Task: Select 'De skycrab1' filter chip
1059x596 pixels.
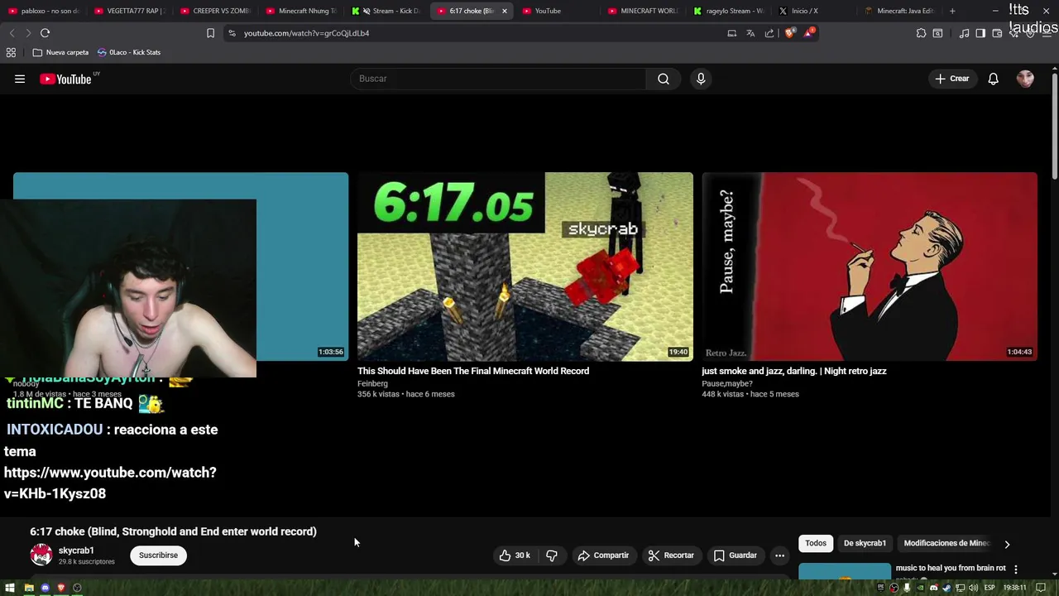Action: pyautogui.click(x=865, y=543)
